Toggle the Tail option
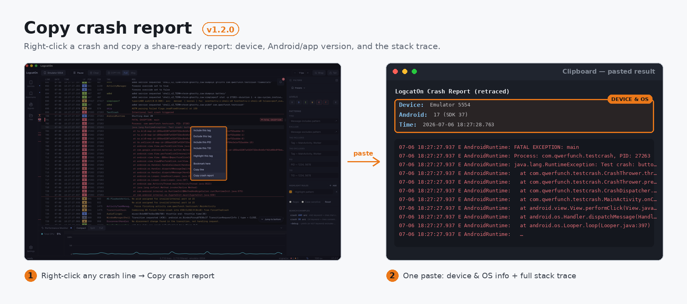The height and width of the screenshot is (304, 687). pos(334,73)
